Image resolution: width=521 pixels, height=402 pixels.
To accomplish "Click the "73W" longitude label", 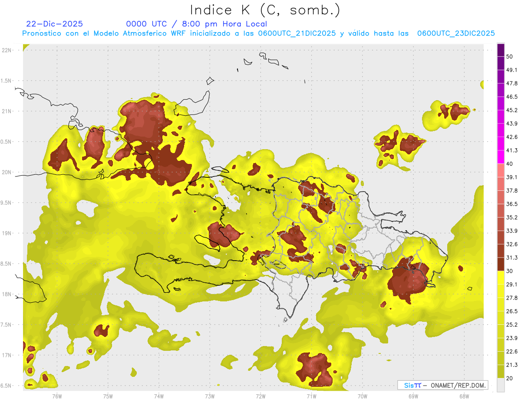I will [x=210, y=396].
